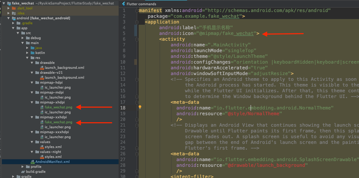Select ic_launcher.png under mipmap-xhdpi
Viewport: 359px width, 178px height.
coord(58,112)
